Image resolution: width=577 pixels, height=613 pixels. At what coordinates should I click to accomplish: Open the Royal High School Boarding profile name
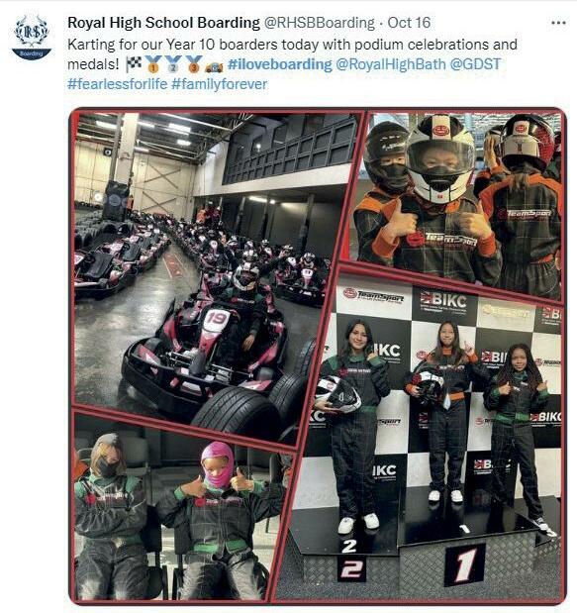tap(163, 23)
